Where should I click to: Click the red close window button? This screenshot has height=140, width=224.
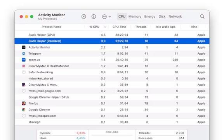(x=21, y=17)
